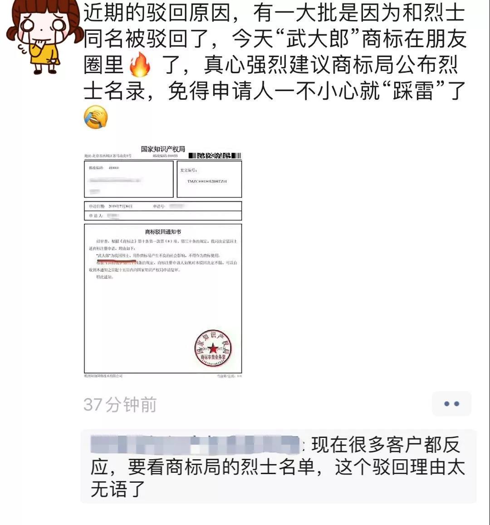Tap the 国家知识产权局 header of the document
Image resolution: width=490 pixels, height=525 pixels.
pos(163,149)
